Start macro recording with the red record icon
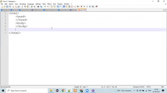 click(81, 6)
